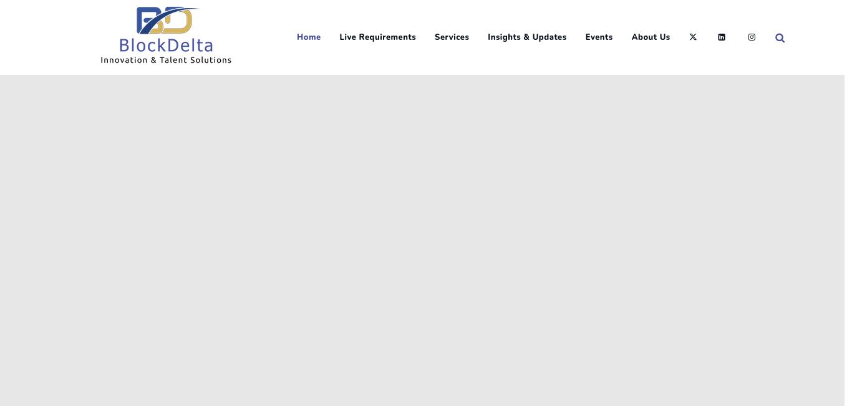852x406 pixels.
Task: Click the Innovation & Talent Solutions tagline
Action: (166, 60)
